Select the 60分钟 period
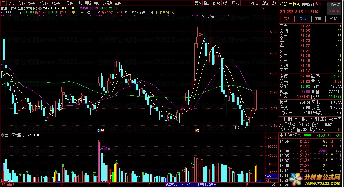 point(68,3)
